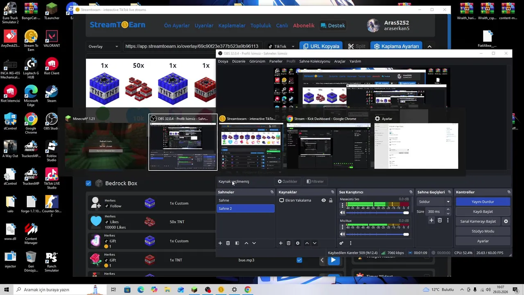Switch to Kick Dashboard Chrome thumbnail

coord(329,142)
